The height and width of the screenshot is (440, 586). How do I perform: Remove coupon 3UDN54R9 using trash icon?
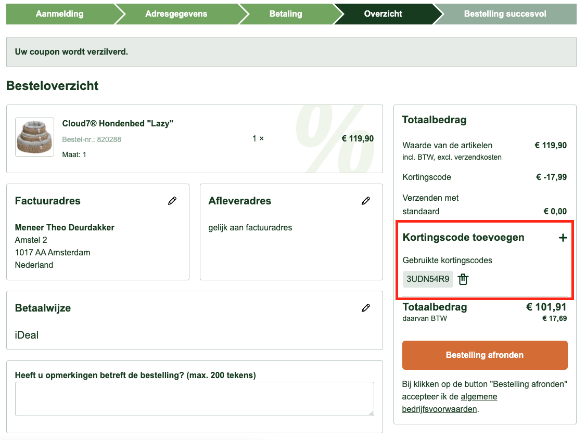click(463, 279)
